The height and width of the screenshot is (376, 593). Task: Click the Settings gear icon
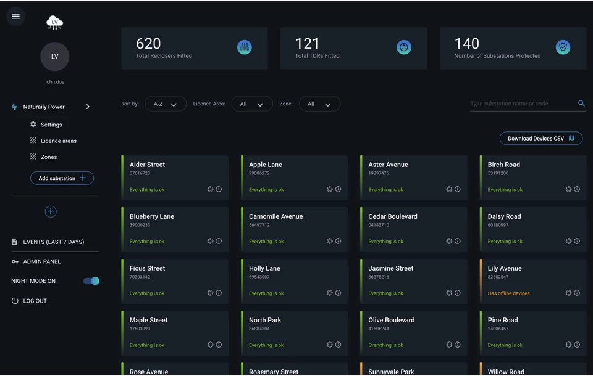click(33, 124)
